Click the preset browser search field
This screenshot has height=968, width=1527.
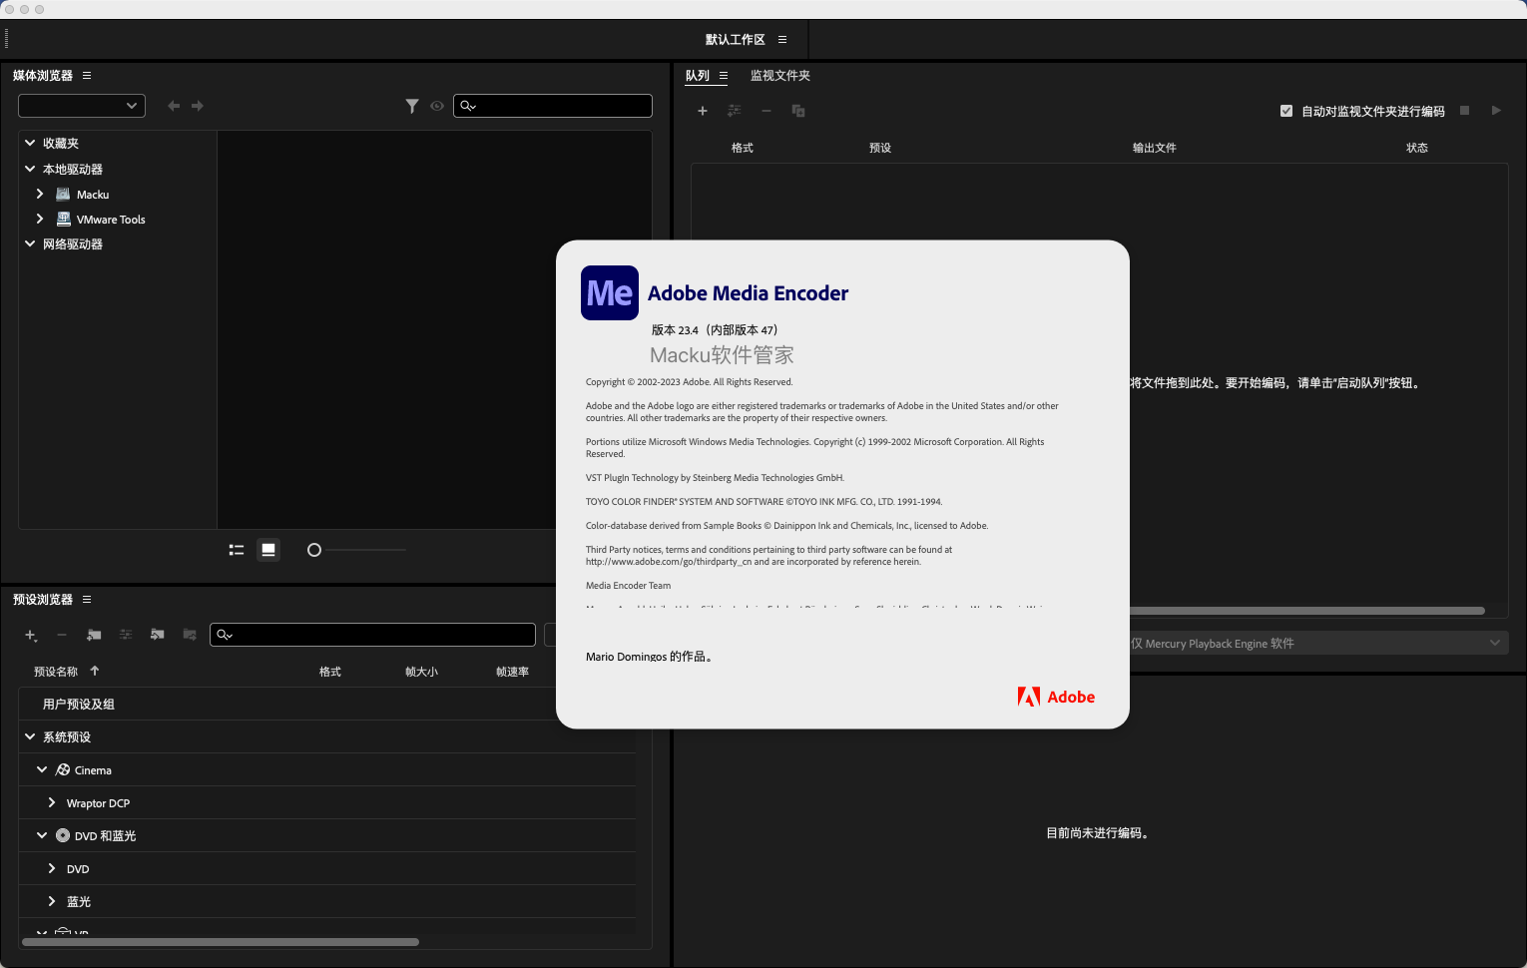(372, 635)
